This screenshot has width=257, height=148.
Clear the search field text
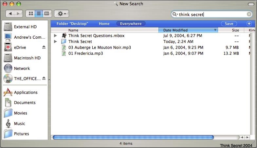pyautogui.click(x=249, y=14)
